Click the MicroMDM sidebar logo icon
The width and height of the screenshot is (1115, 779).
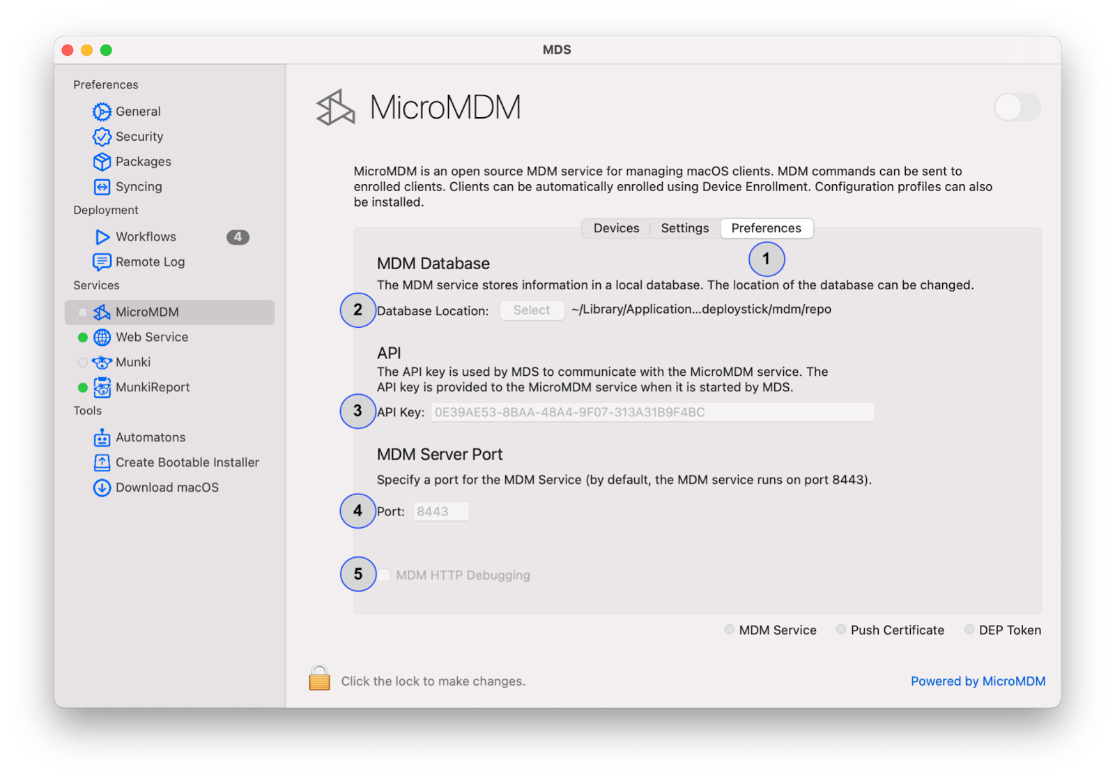(102, 312)
